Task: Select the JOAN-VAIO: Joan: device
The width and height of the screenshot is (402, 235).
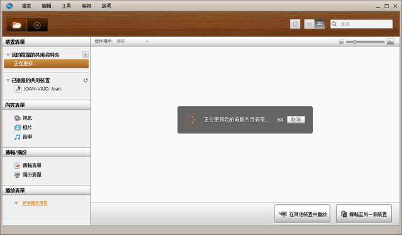Action: point(43,89)
